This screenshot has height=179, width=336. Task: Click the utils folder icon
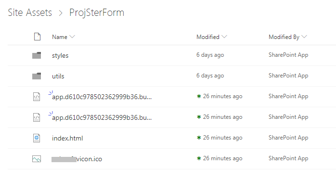(x=37, y=76)
